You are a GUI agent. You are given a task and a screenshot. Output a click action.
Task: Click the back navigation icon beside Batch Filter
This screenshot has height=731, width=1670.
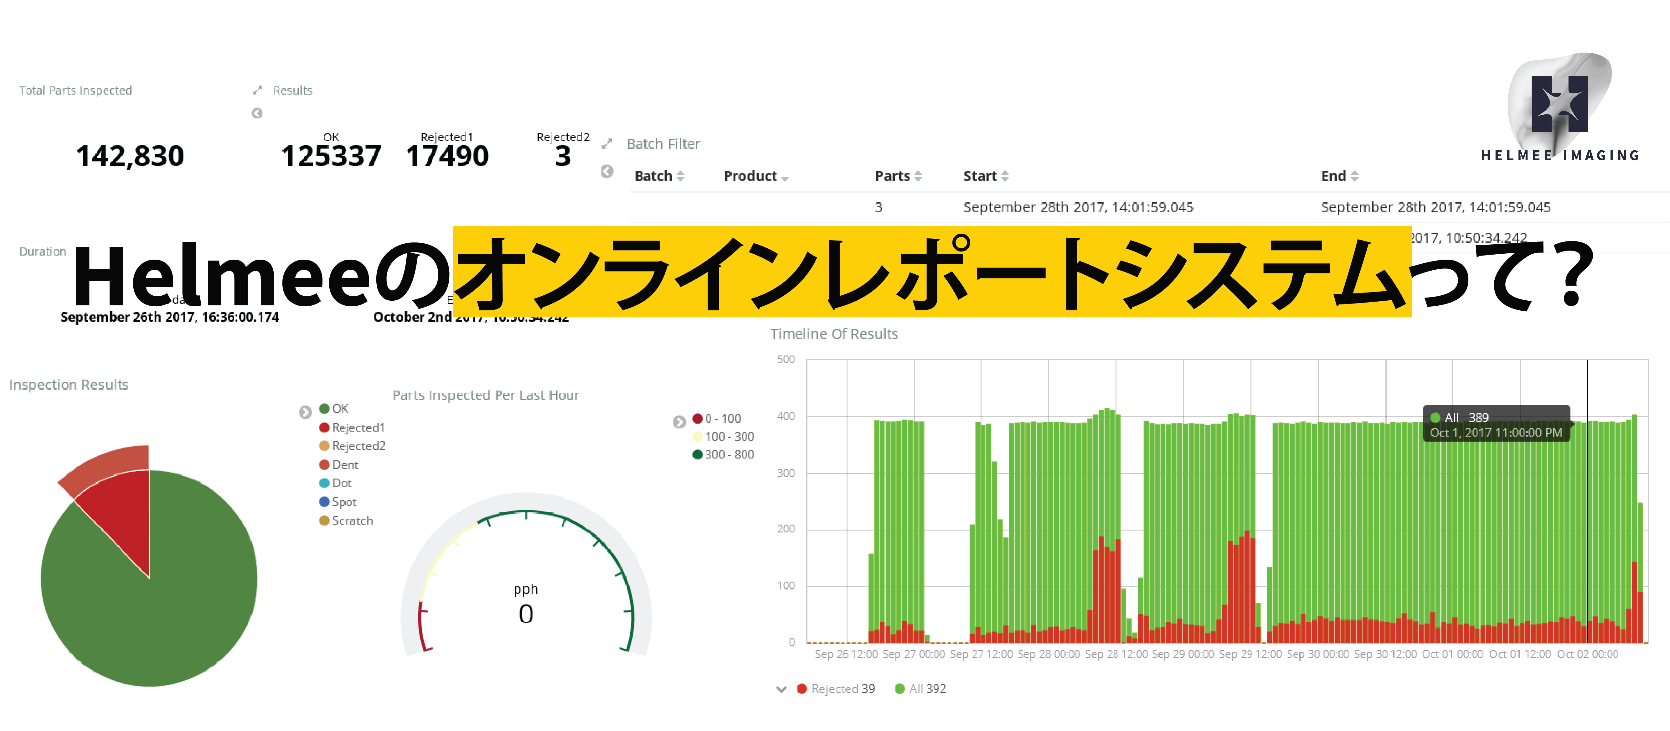[607, 171]
